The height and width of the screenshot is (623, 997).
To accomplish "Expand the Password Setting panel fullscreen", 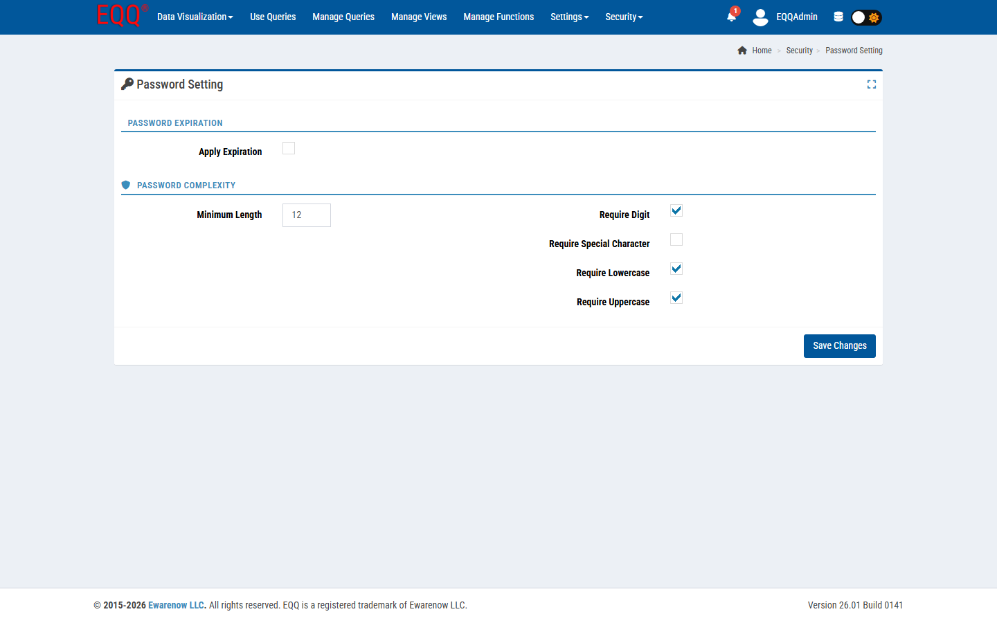I will tap(871, 84).
